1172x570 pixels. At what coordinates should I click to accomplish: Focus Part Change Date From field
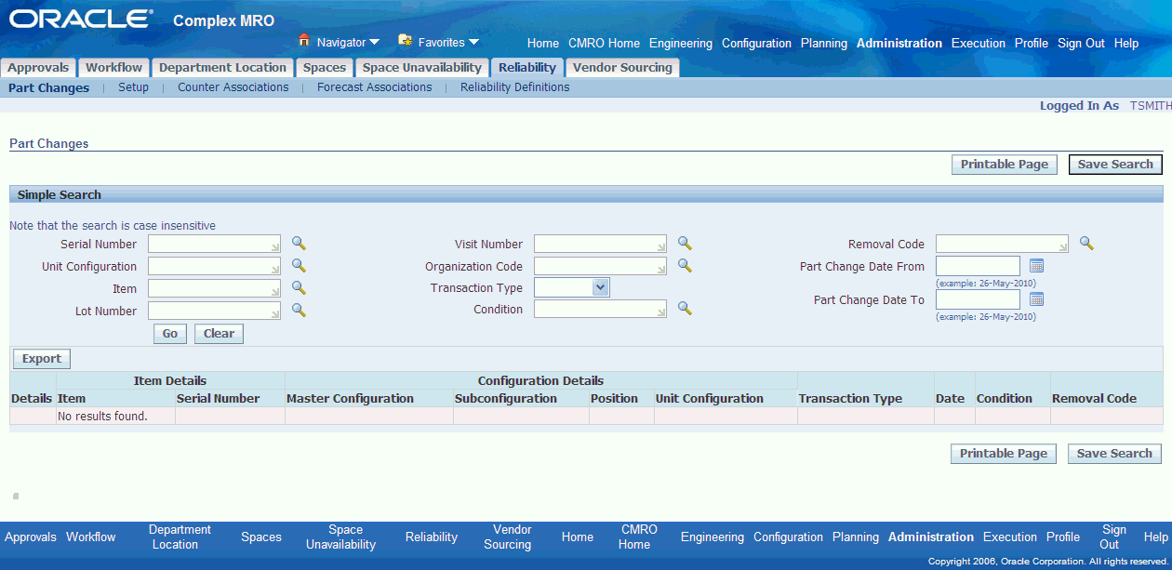(x=978, y=266)
